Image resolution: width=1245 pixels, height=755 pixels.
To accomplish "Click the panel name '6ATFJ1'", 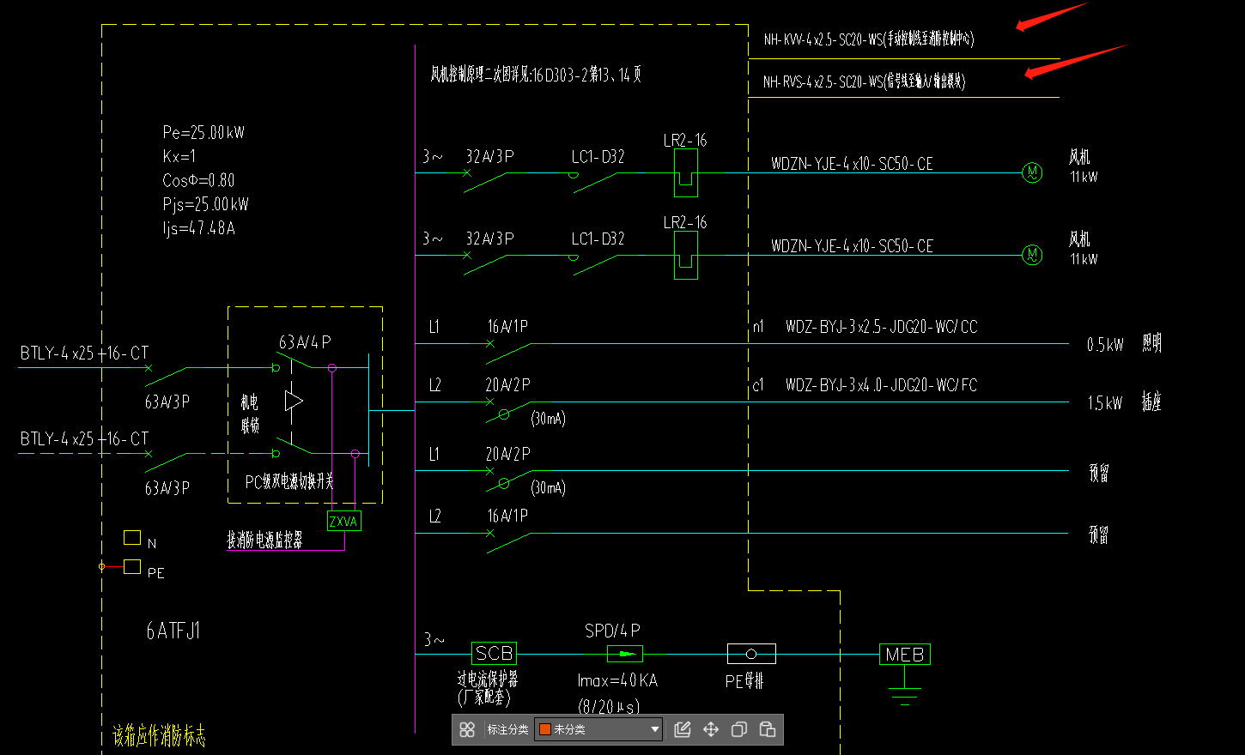I will (173, 631).
